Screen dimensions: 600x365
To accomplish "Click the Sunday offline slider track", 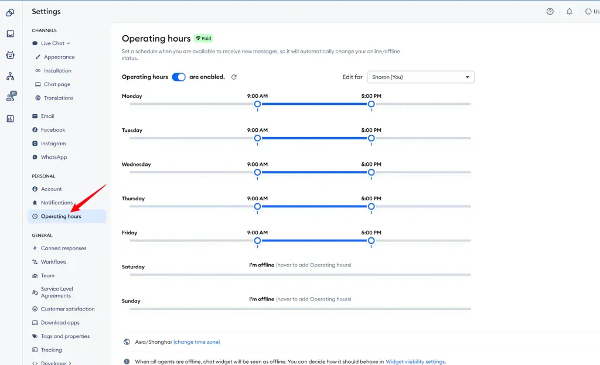I will pyautogui.click(x=300, y=309).
